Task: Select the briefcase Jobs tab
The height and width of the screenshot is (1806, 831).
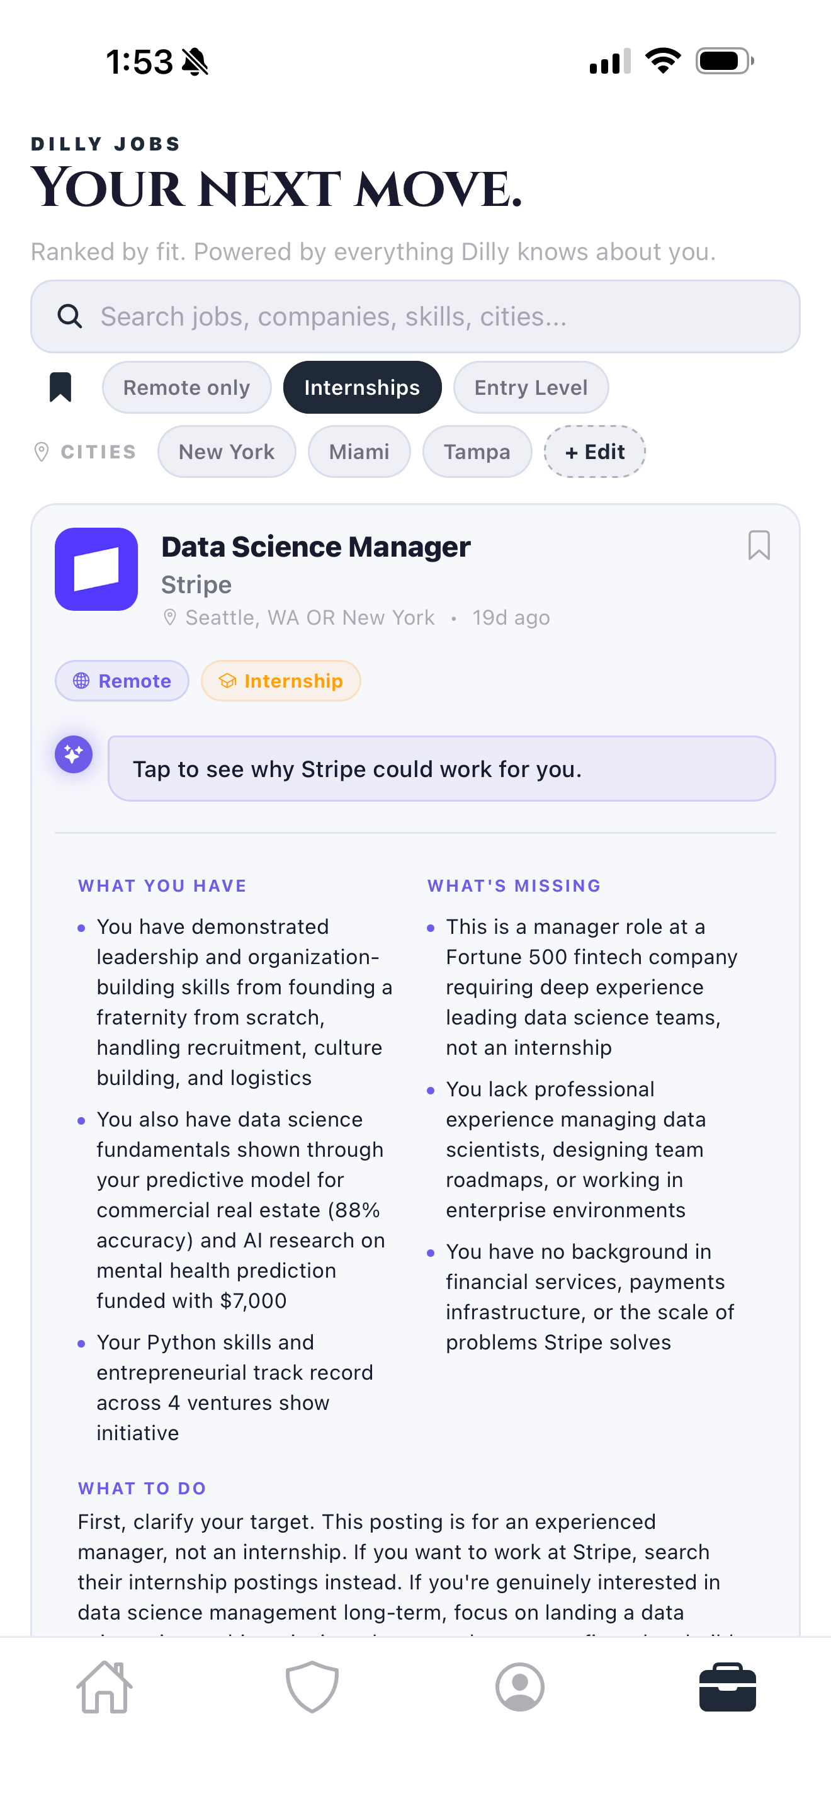Action: (726, 1687)
